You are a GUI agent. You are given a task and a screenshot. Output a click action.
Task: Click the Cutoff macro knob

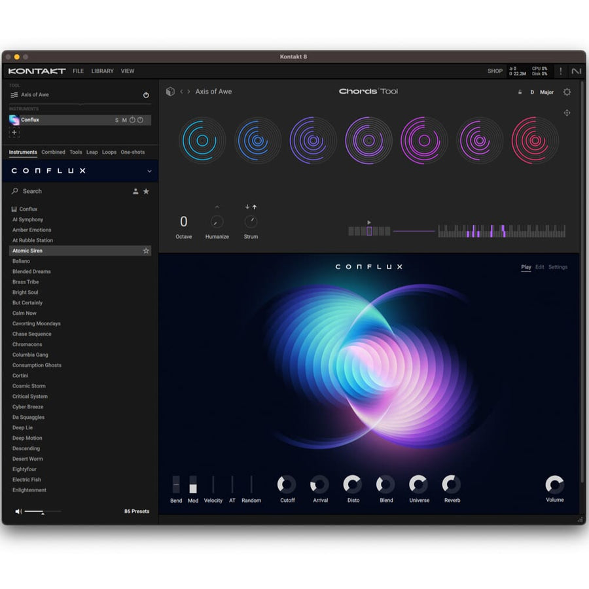tap(287, 484)
